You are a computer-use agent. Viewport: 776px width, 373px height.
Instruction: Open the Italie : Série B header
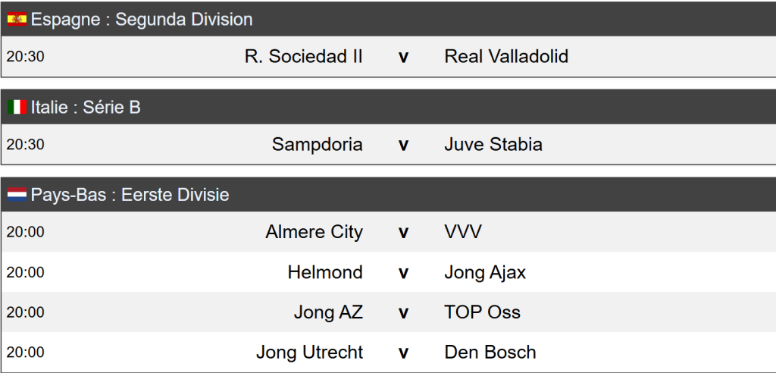pos(86,108)
